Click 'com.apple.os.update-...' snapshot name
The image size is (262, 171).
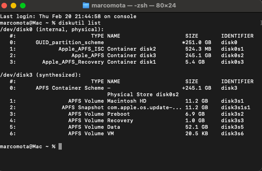(x=144, y=108)
